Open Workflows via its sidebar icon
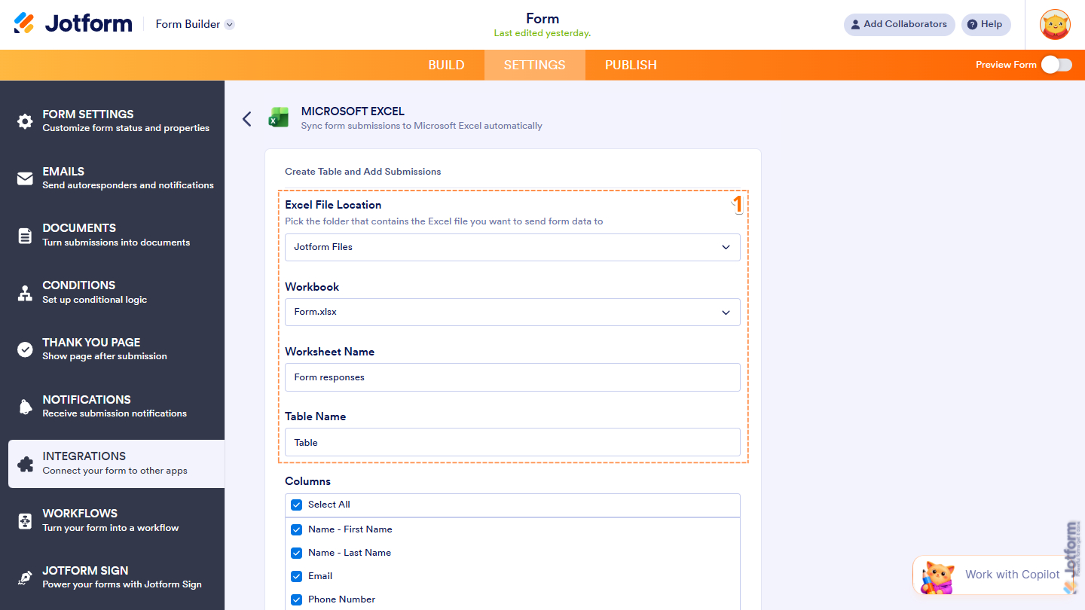Image resolution: width=1085 pixels, height=610 pixels. (24, 520)
